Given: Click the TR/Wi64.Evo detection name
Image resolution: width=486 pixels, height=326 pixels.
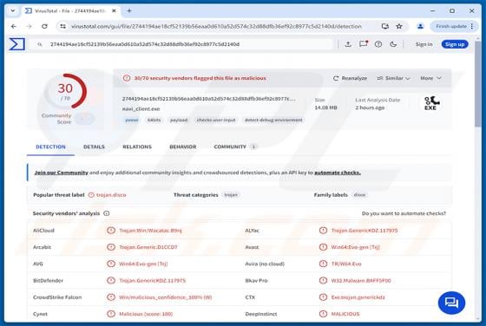Looking at the screenshot, I should pyautogui.click(x=346, y=264).
